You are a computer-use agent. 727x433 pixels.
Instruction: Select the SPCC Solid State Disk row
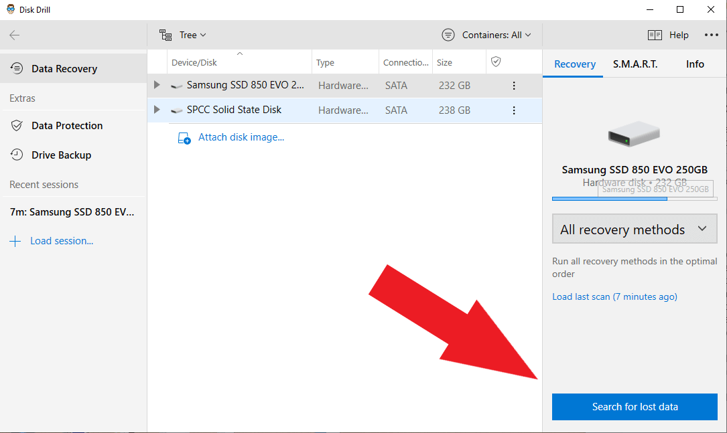click(344, 110)
